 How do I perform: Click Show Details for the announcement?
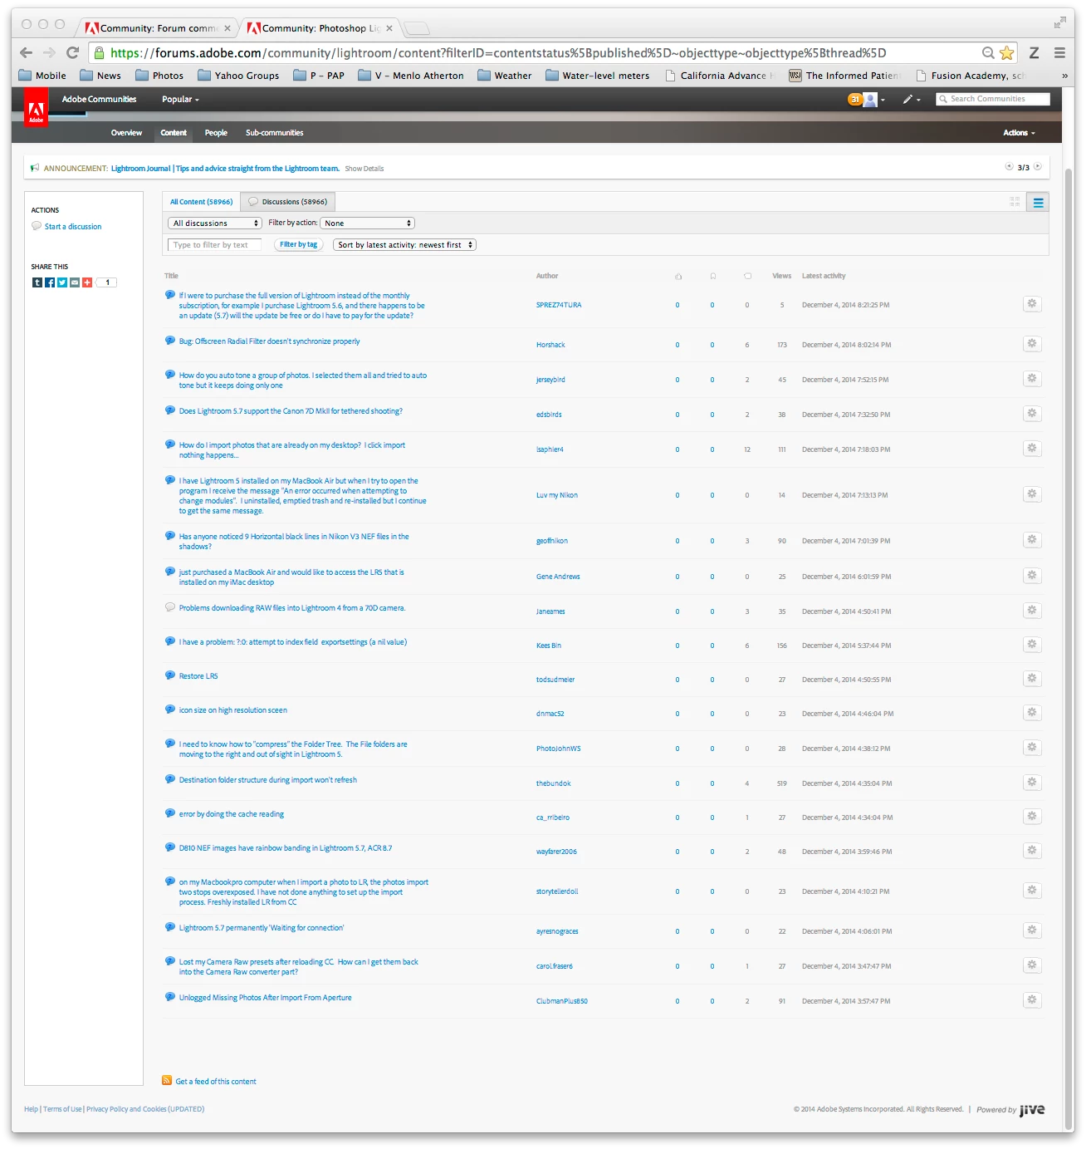coord(364,169)
